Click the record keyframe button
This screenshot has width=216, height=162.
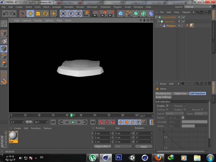[100, 122]
